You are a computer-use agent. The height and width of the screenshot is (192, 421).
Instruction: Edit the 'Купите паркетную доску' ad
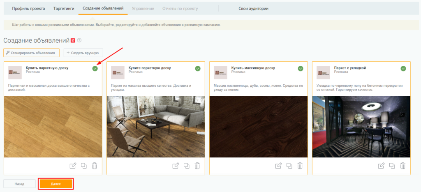[x=176, y=166]
